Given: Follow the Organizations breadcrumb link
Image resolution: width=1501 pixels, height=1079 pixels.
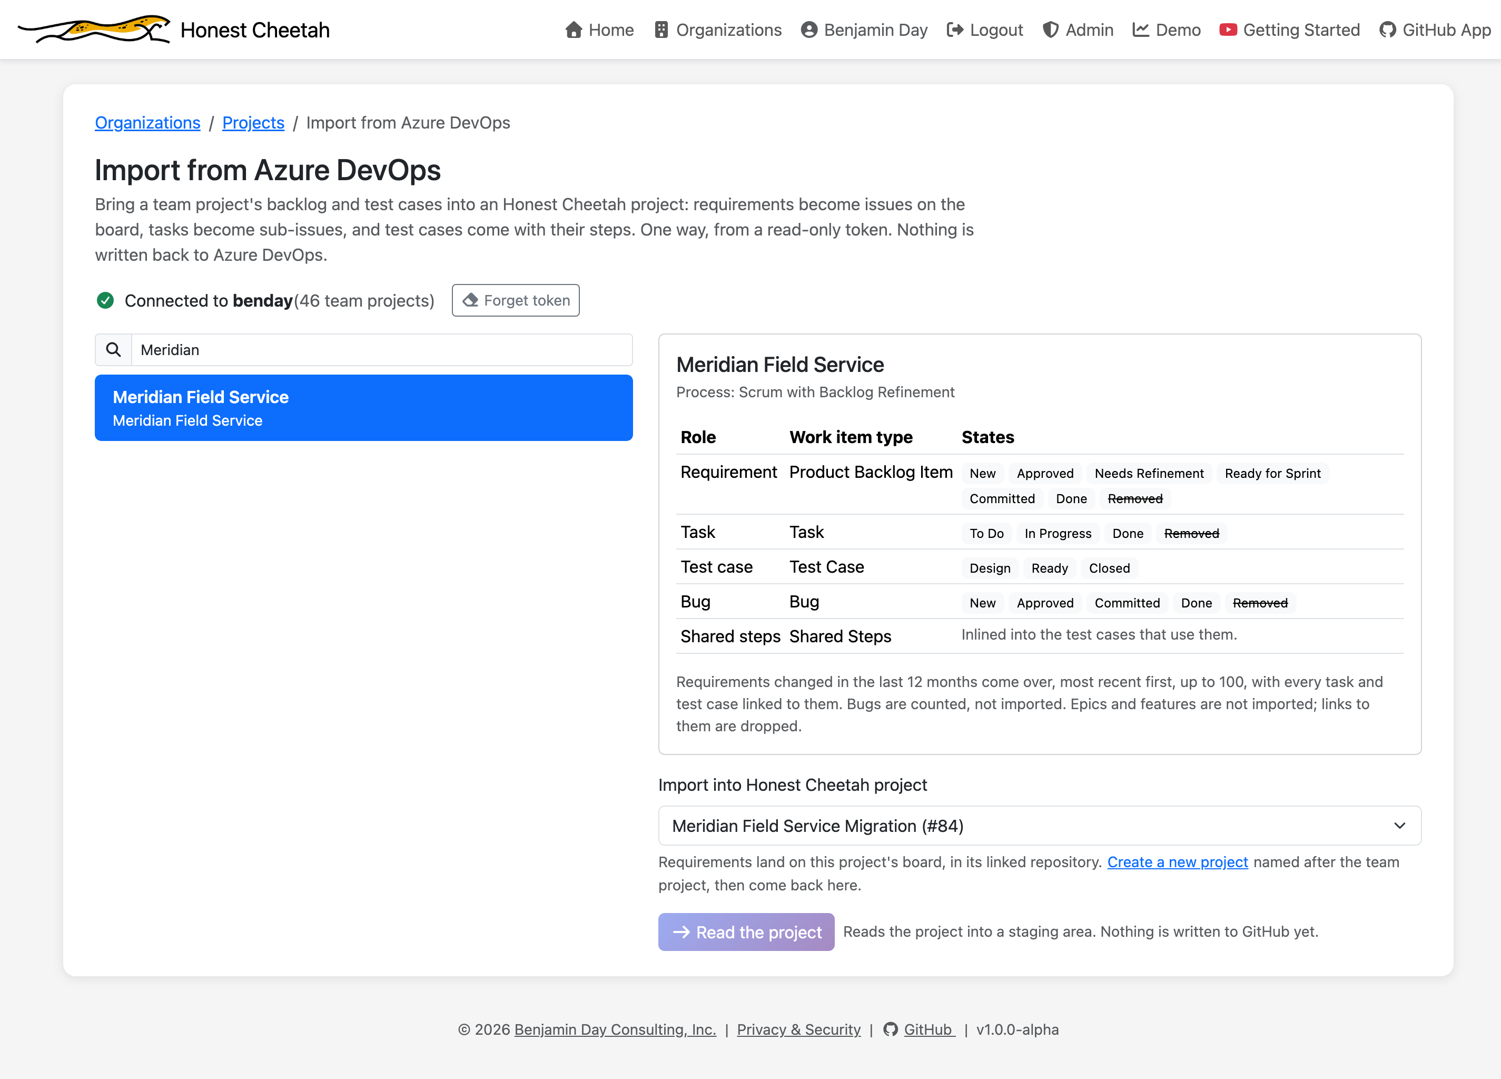Looking at the screenshot, I should [147, 122].
